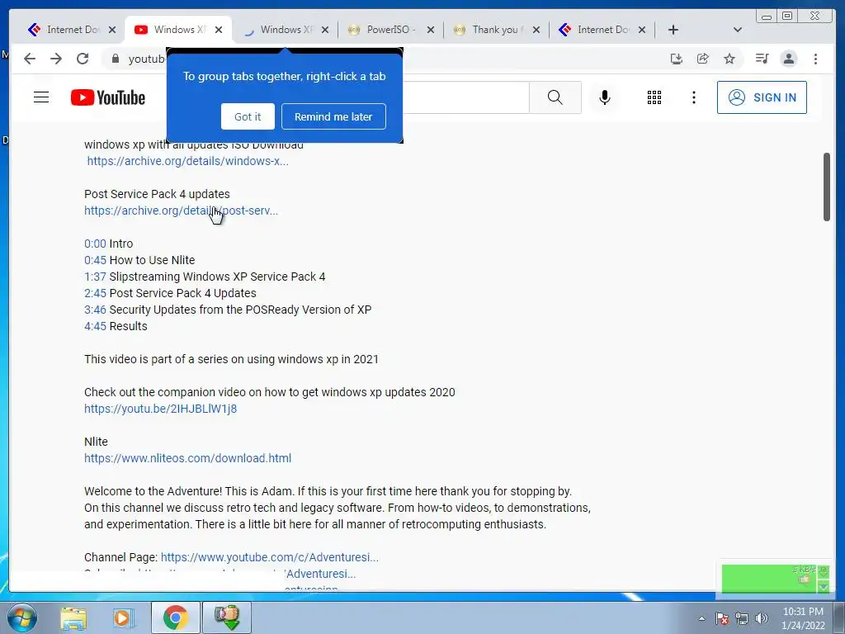Click Remind me later in the tooltip

pos(333,116)
